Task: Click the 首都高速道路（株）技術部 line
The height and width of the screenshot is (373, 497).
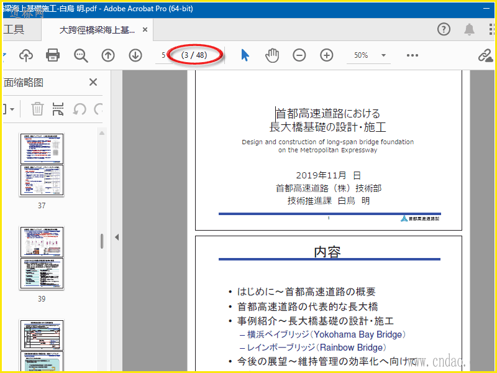Action: pos(329,188)
